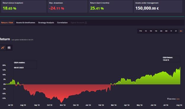Viewport: 185px width, 109px height.
Task: Click the Mar '24 x-axis label
Action: [114, 105]
